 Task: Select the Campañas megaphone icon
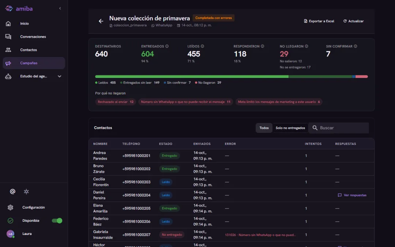[x=8, y=63]
